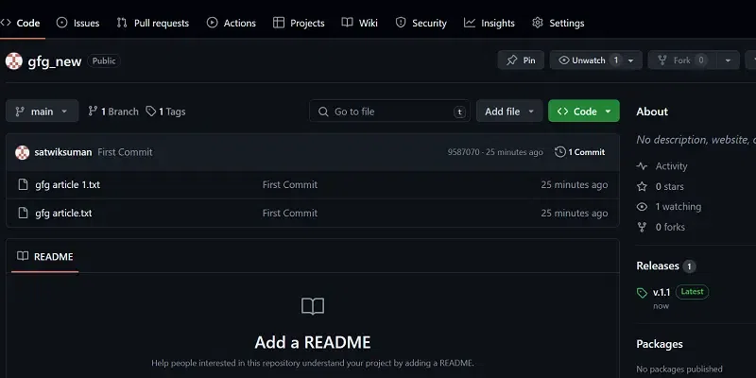Open the Activity link in About

[662, 166]
